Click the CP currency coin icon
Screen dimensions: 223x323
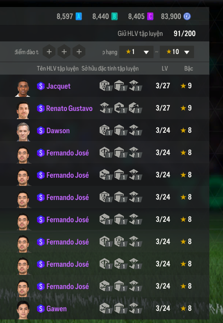coord(187,16)
